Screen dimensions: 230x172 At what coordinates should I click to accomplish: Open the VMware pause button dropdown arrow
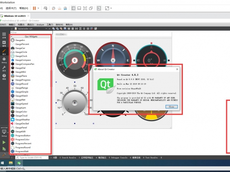(x=39, y=8)
